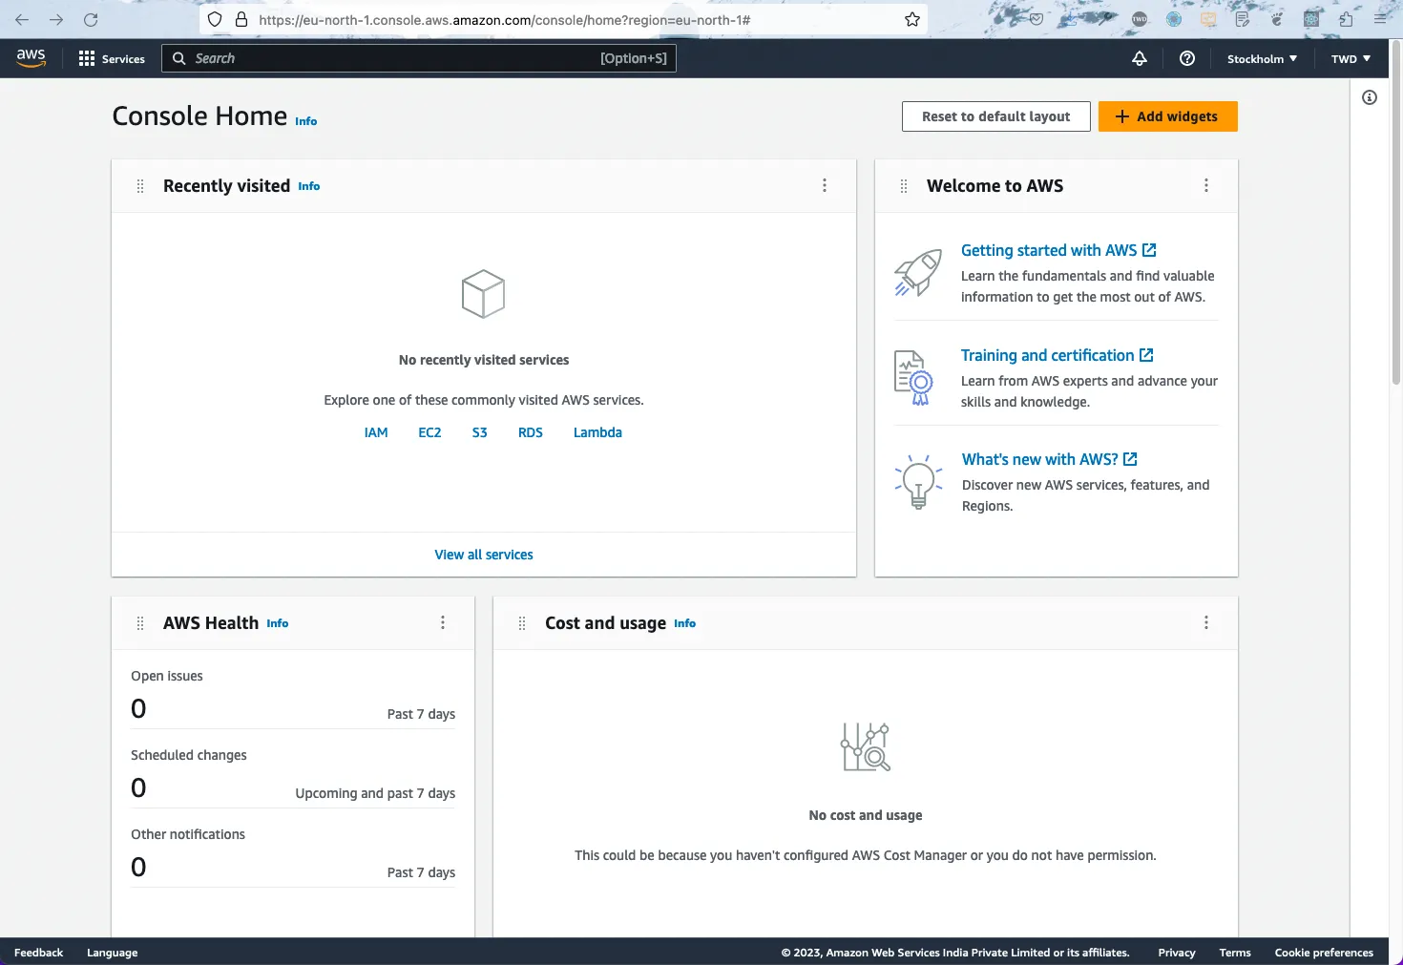
Task: Open the Terms footer link
Action: [x=1235, y=953]
